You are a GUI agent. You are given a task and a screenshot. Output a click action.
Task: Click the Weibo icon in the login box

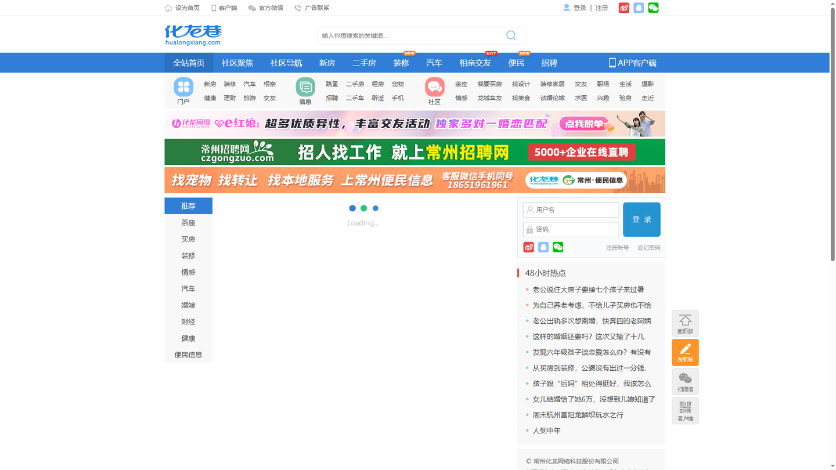528,247
